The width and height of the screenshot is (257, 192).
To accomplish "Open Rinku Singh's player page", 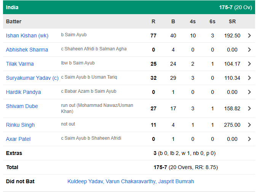I will point(21,125).
